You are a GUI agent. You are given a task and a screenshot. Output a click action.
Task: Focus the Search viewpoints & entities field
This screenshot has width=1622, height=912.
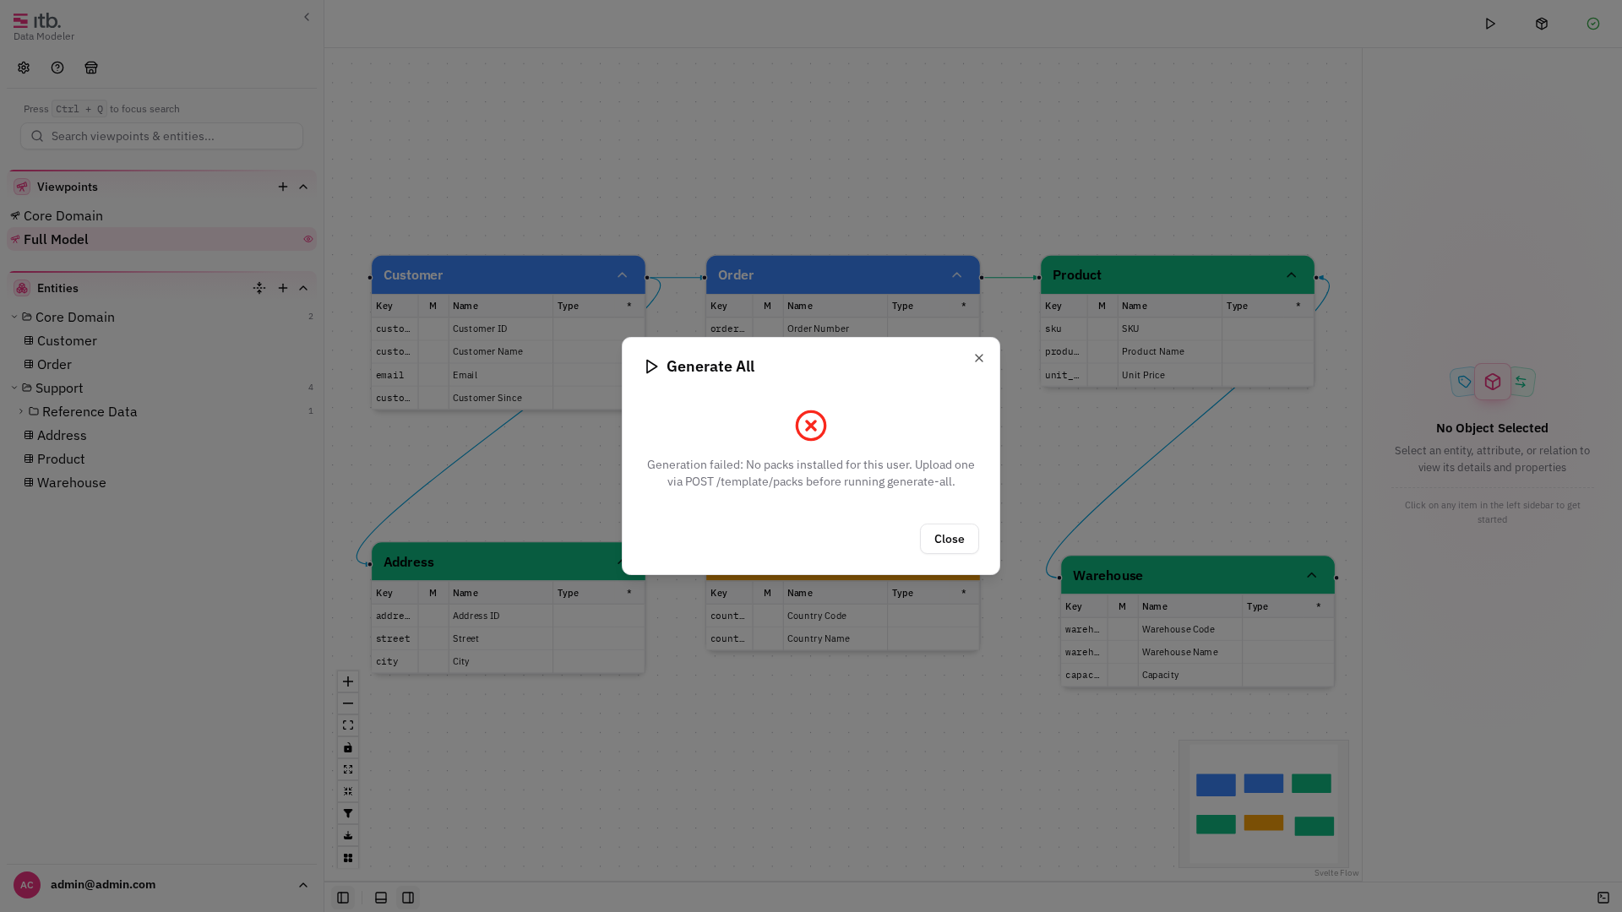pos(161,136)
